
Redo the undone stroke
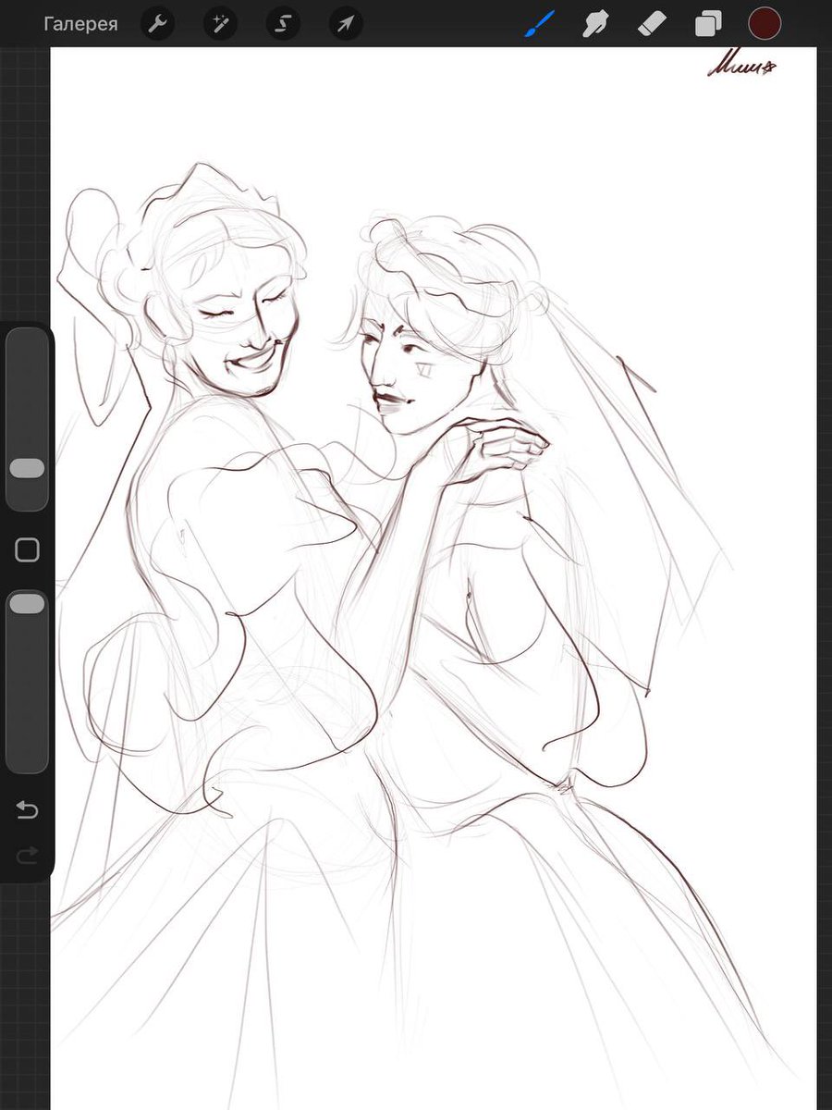[x=27, y=855]
